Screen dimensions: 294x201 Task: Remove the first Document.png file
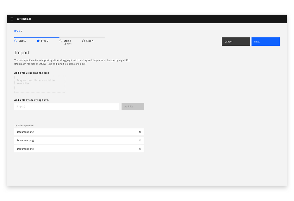[140, 132]
